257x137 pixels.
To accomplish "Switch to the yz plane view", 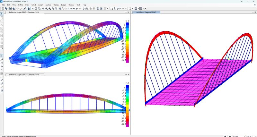I will [x=77, y=9].
